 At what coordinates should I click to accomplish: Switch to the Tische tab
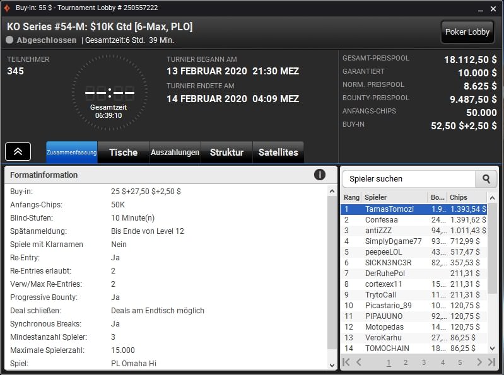[123, 153]
